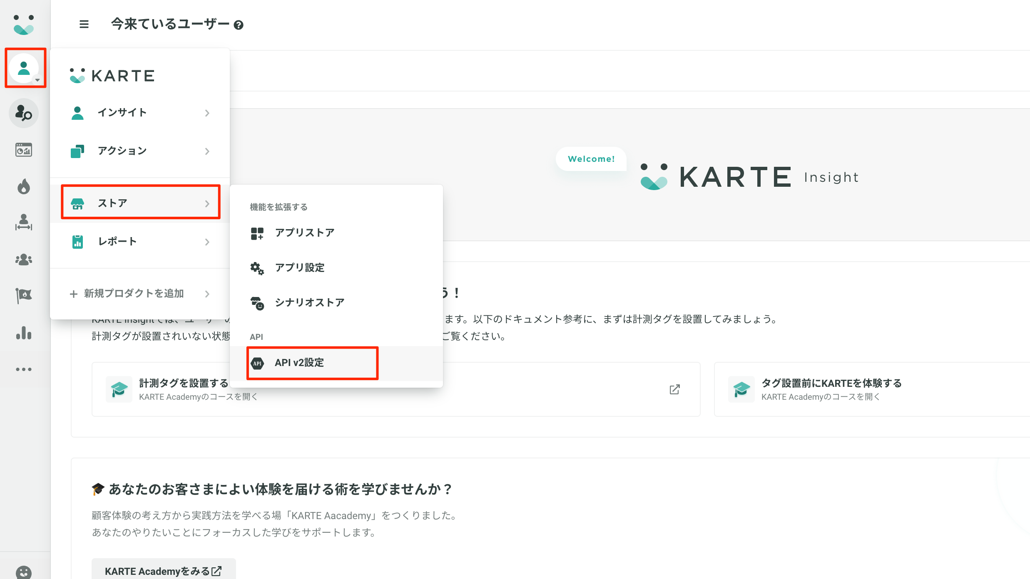This screenshot has width=1030, height=579.
Task: Click KARTE Academyをみる button
Action: [163, 571]
